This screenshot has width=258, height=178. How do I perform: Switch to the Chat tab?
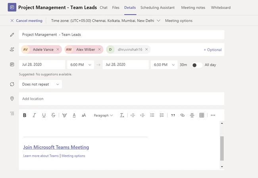104,8
